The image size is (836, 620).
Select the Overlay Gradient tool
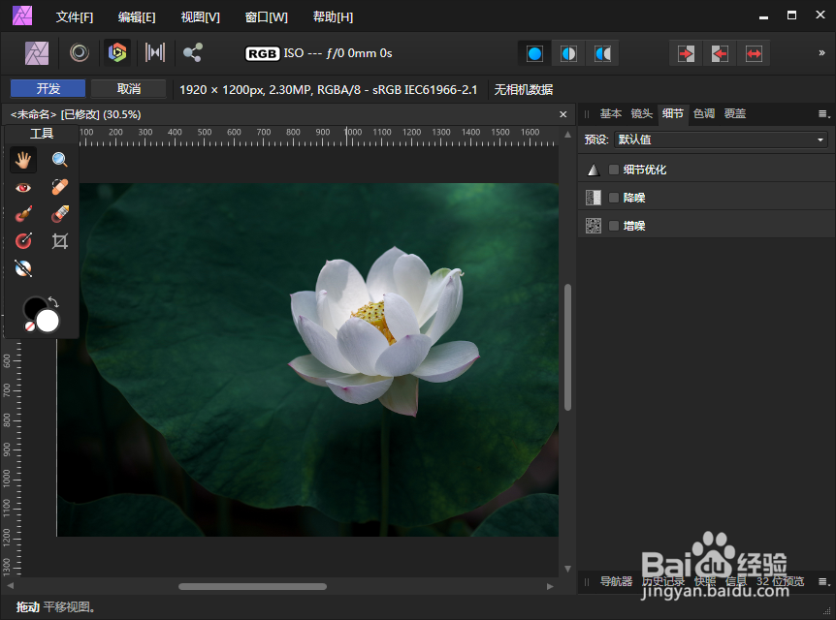[x=22, y=241]
